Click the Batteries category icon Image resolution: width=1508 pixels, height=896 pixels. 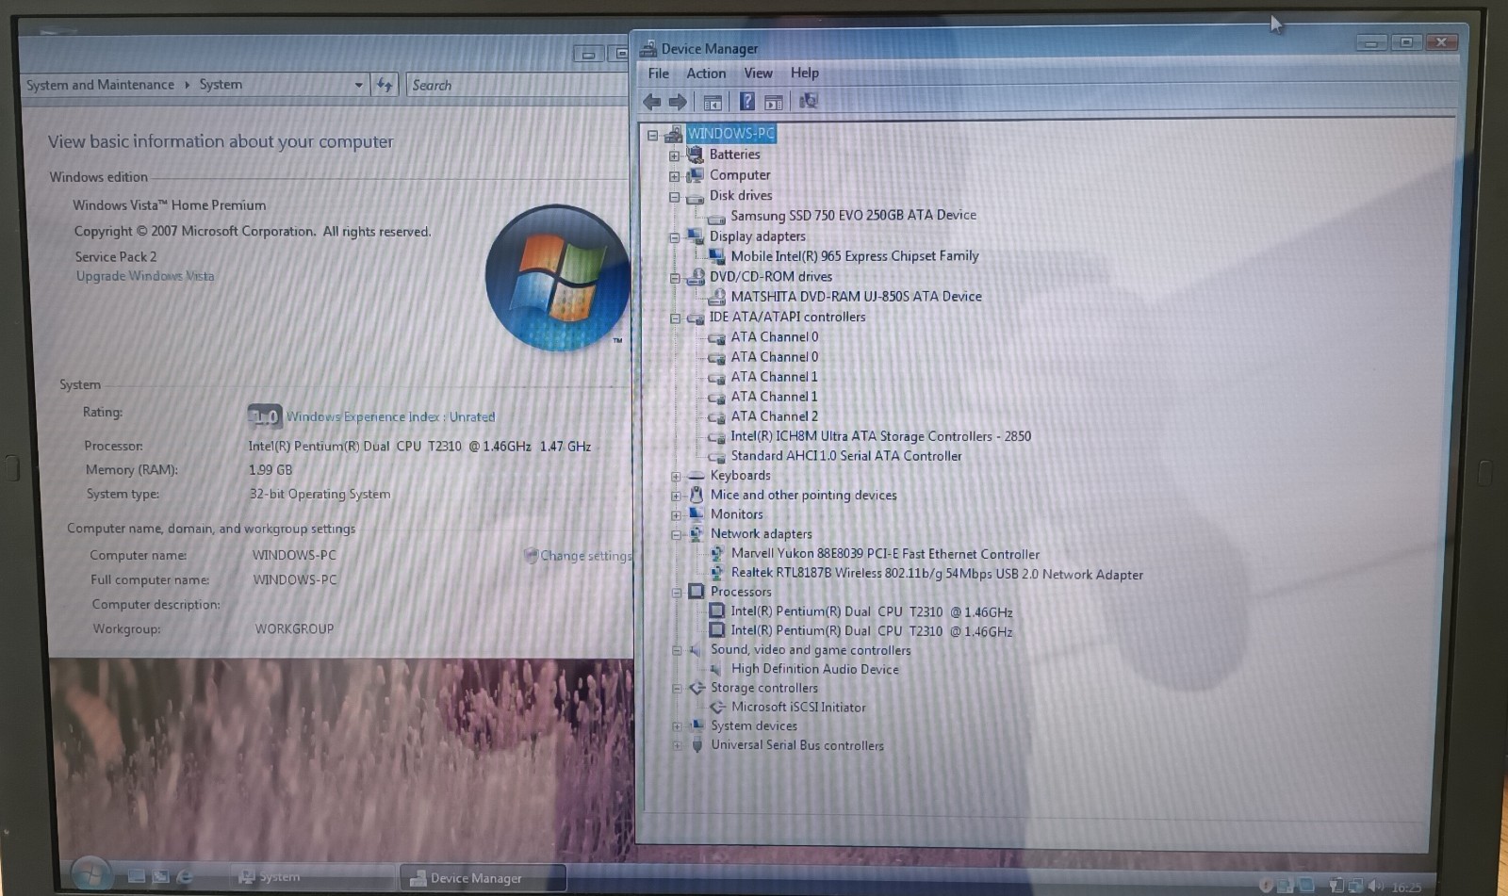(696, 155)
